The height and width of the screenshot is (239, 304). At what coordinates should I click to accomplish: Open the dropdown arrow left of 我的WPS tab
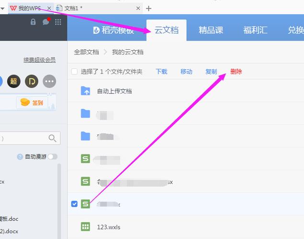(x=2, y=9)
